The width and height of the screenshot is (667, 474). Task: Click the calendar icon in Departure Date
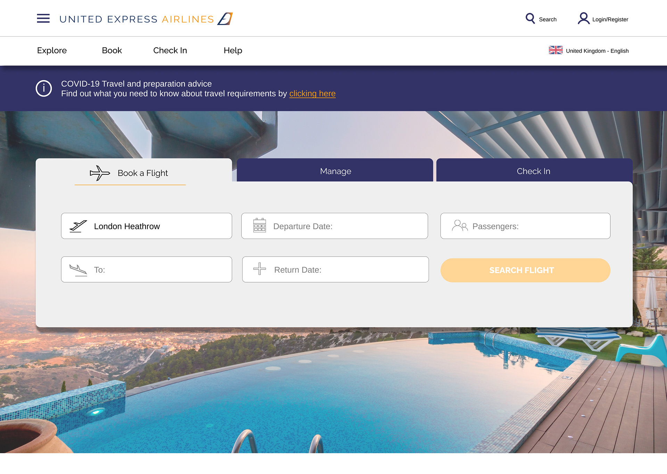(x=260, y=225)
